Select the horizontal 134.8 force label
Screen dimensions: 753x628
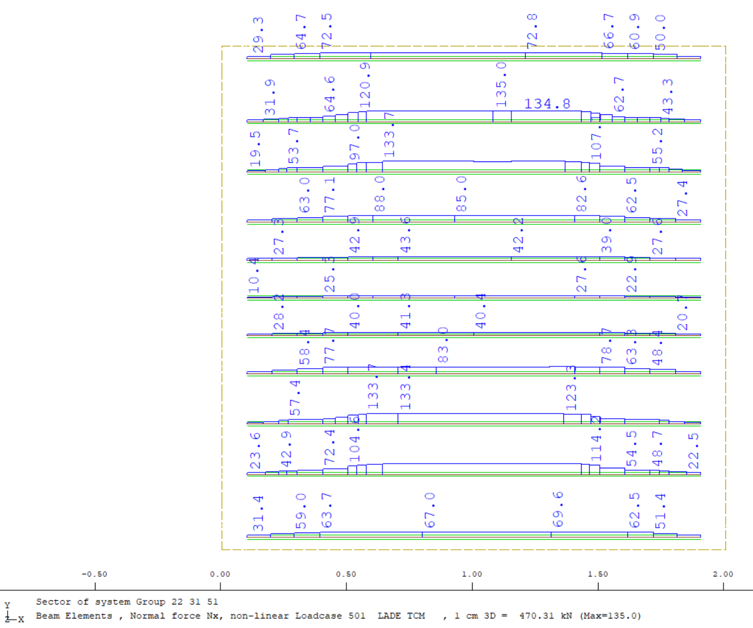click(x=547, y=104)
